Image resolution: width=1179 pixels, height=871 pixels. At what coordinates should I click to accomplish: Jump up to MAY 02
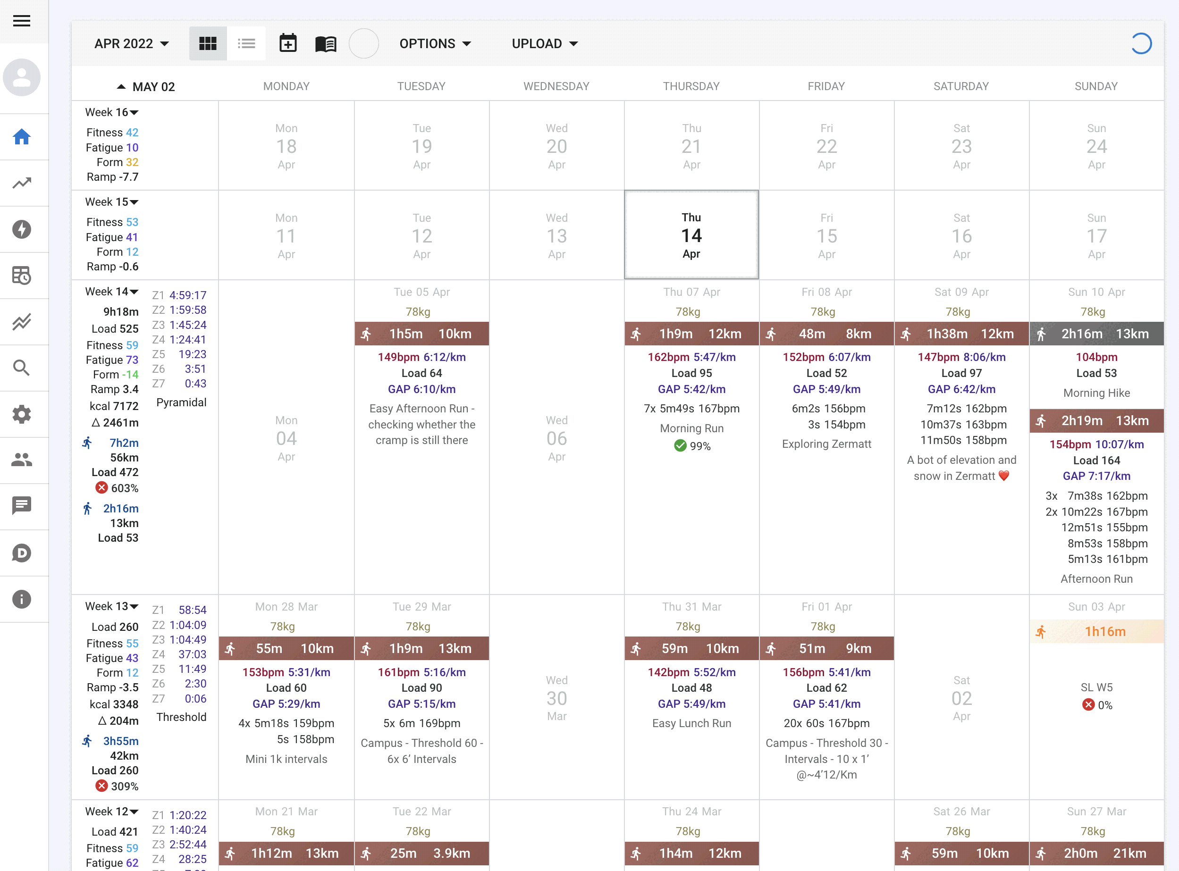[145, 86]
